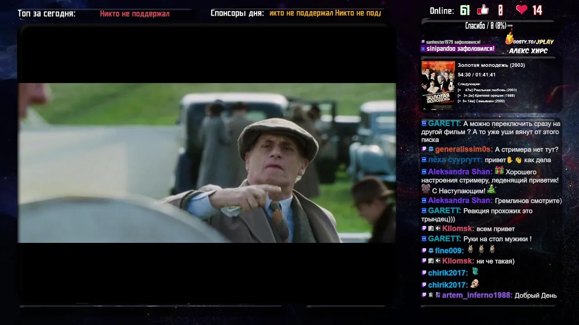Click the Спонсоры дня: label
Viewport: 579px width, 325px height.
(237, 13)
